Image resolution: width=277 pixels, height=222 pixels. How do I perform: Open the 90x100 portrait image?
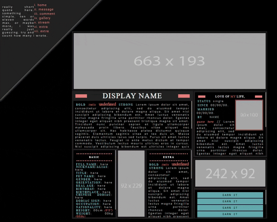249,115
